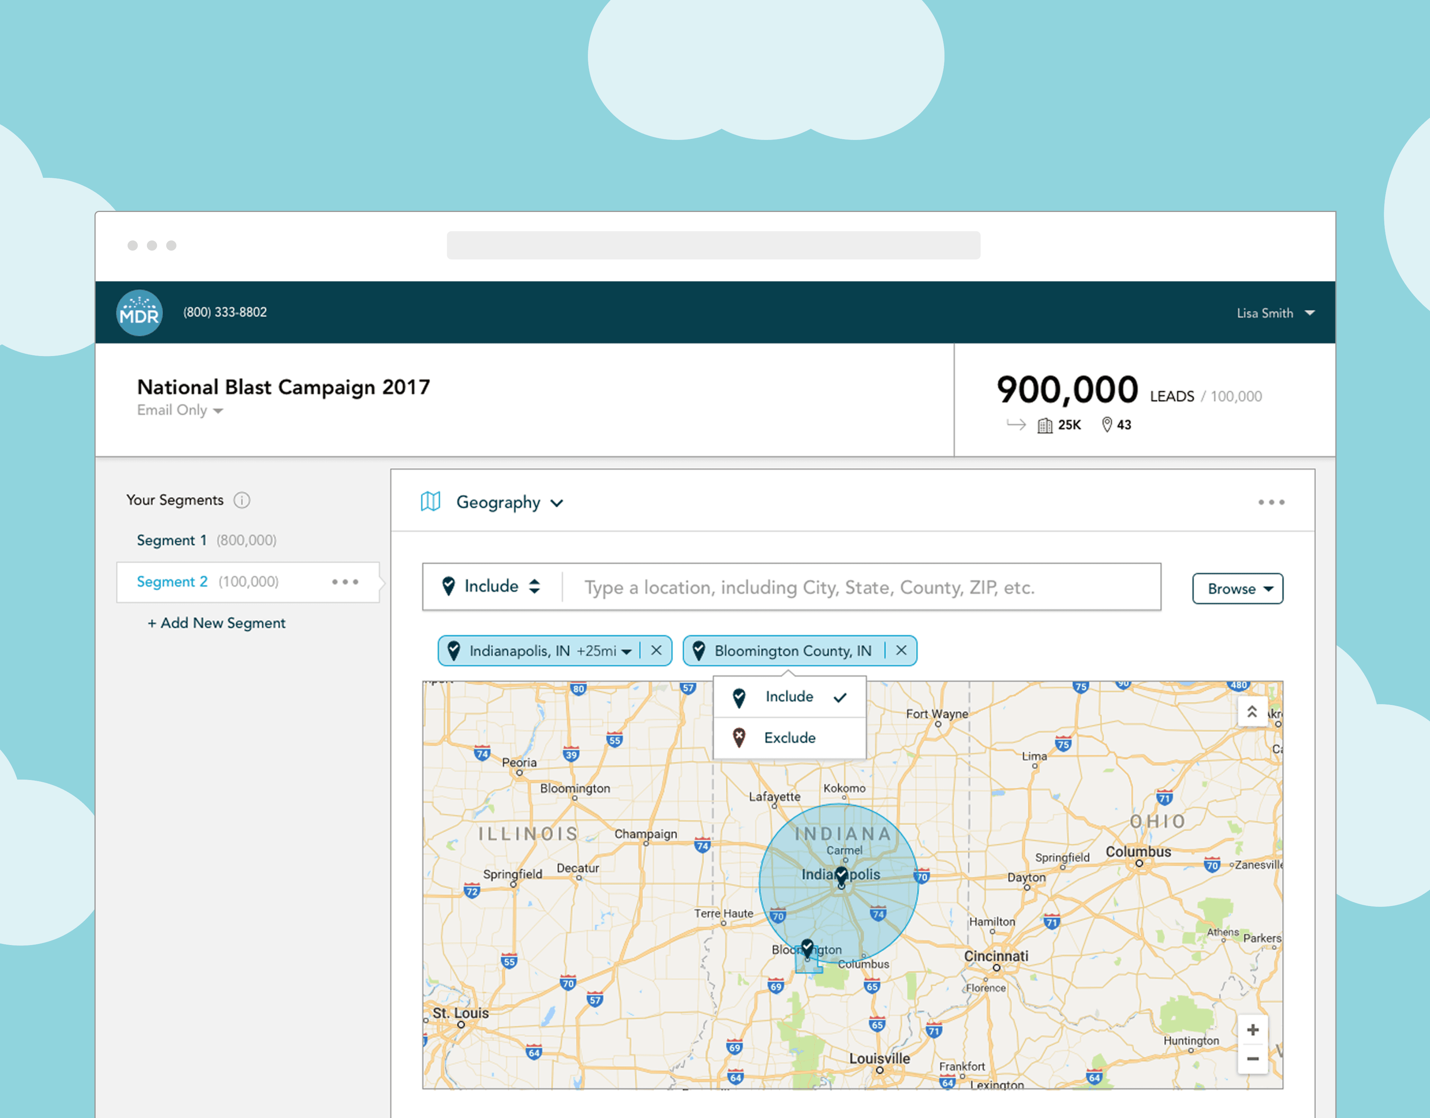Click the Geography map icon

coord(430,501)
